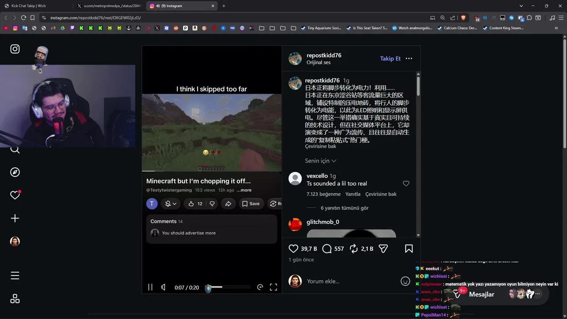Click Çevirisine bak under vexcello's comment
This screenshot has width=567, height=319.
[x=381, y=194]
